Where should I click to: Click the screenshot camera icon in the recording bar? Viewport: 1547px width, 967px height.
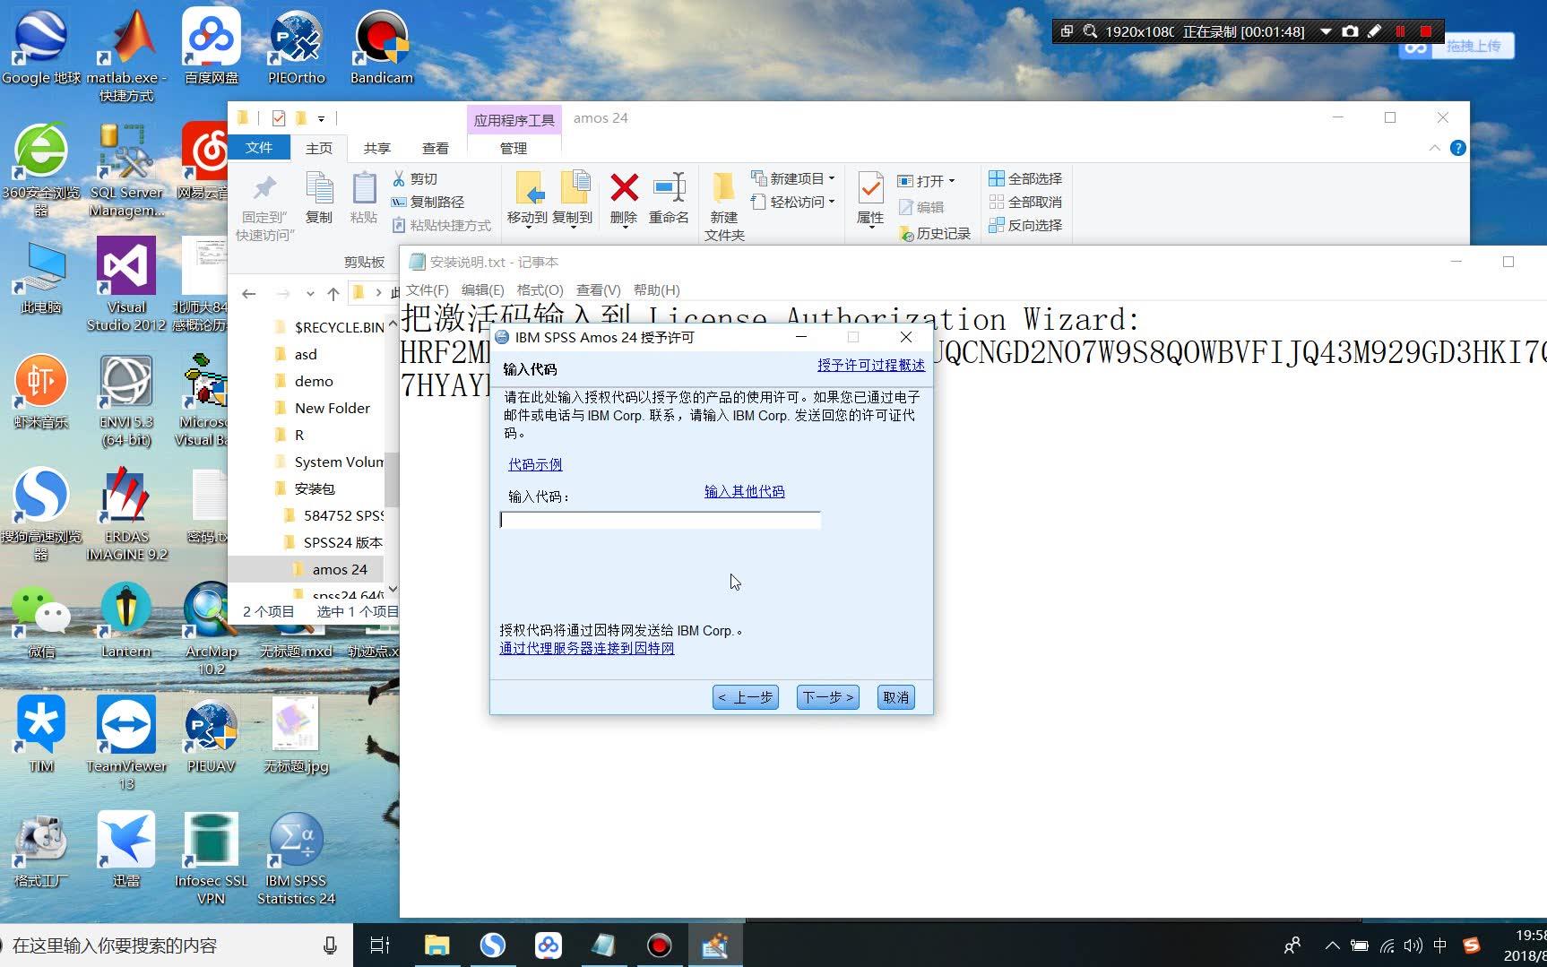click(1351, 30)
